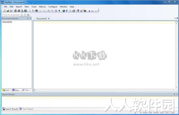Viewport: 179px width, 115px height.
Task: Open the document tabs list dropdown
Action: [175, 18]
